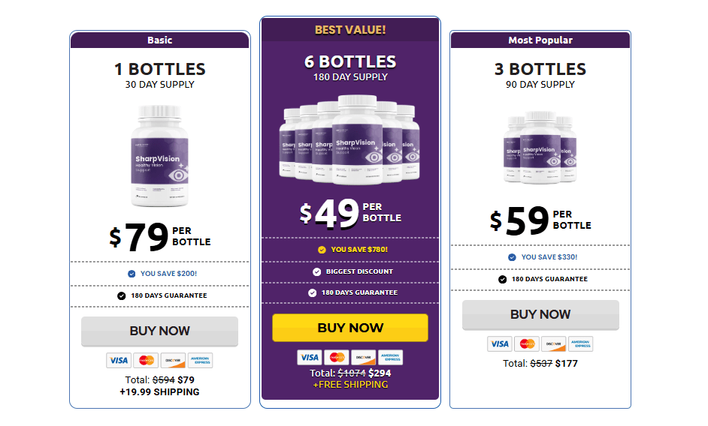The image size is (708, 426).
Task: Click the Mastercard icon in Basic package
Action: [x=147, y=360]
